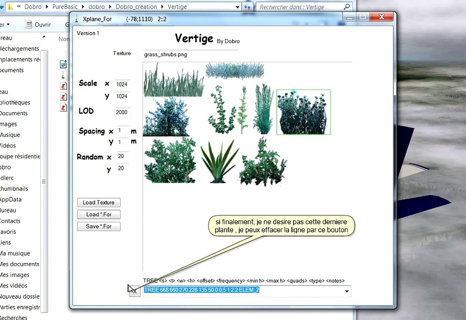This screenshot has height=320, width=466.
Task: Click the Save *.For button
Action: coord(99,226)
